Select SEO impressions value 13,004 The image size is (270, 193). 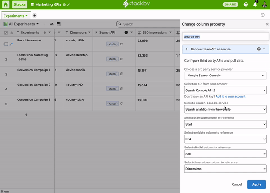tap(155, 89)
